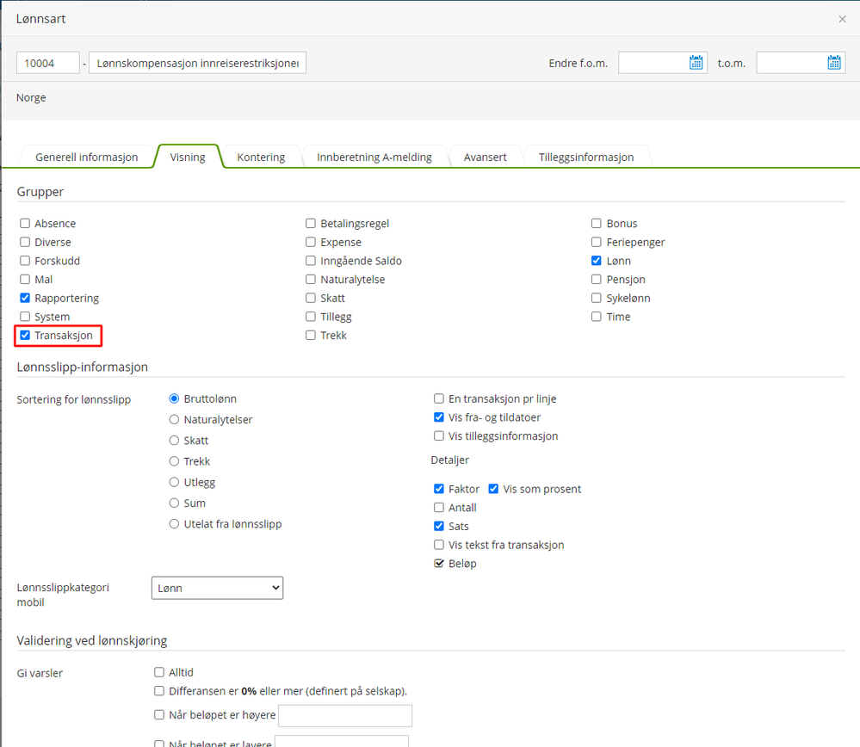Switch to Tilleggsinformasjon tab

585,157
